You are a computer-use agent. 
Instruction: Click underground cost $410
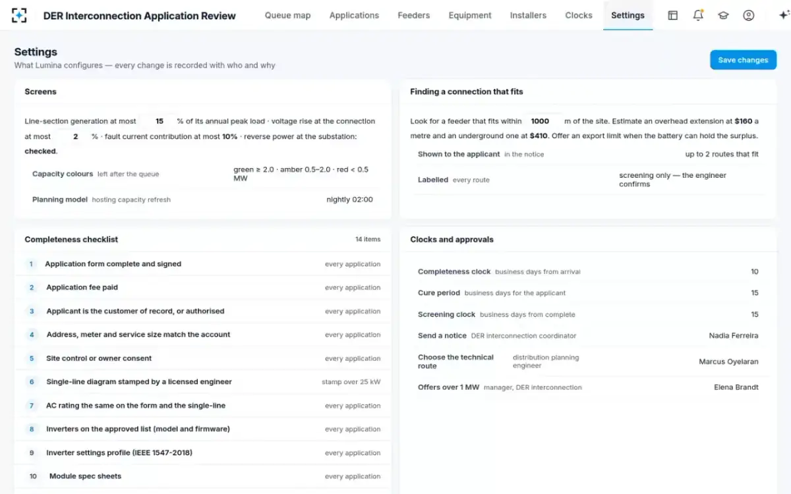point(539,136)
